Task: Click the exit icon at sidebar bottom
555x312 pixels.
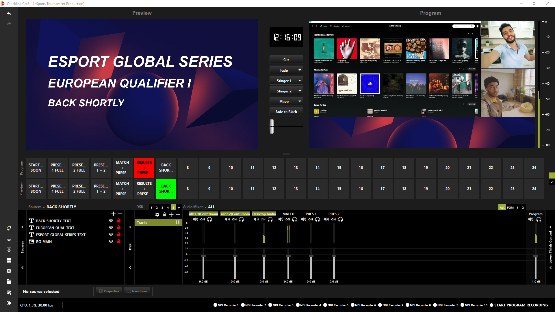Action: 9,303
